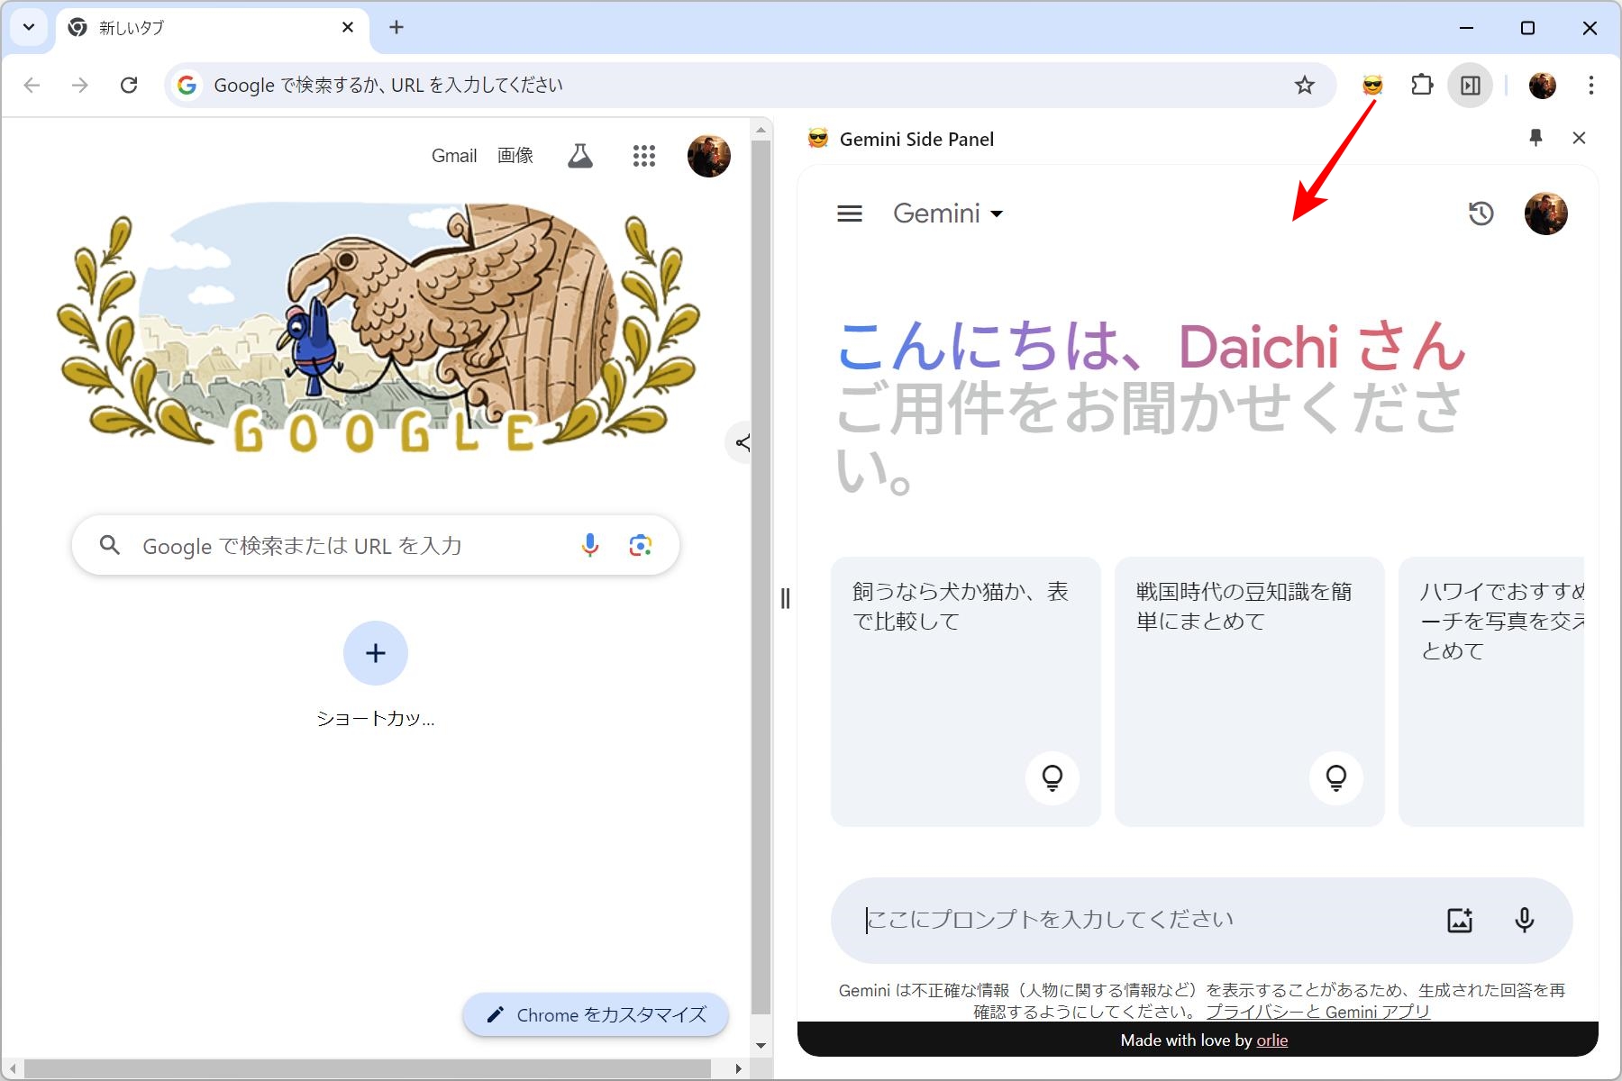Click scroll down arrow on page scrollbar
The width and height of the screenshot is (1622, 1081).
pyautogui.click(x=761, y=1046)
